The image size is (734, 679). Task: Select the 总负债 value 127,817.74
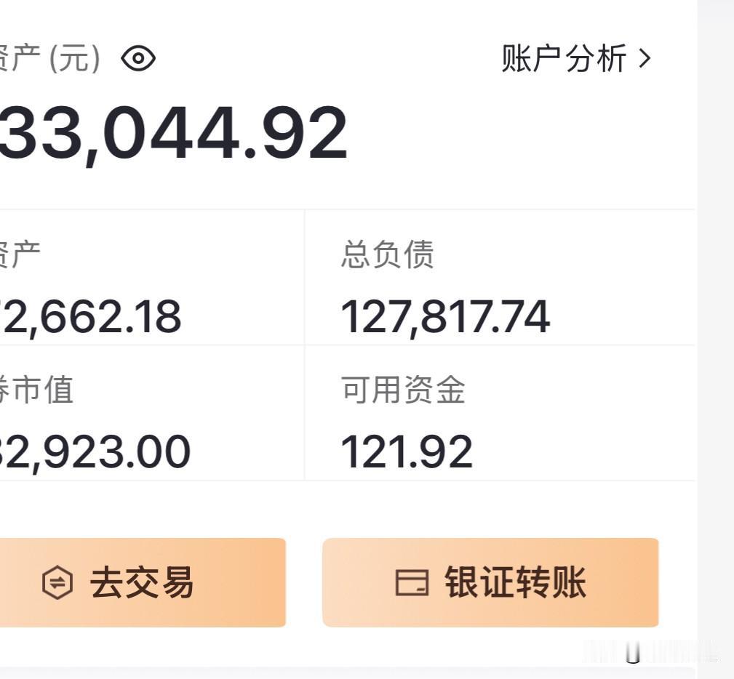[447, 315]
